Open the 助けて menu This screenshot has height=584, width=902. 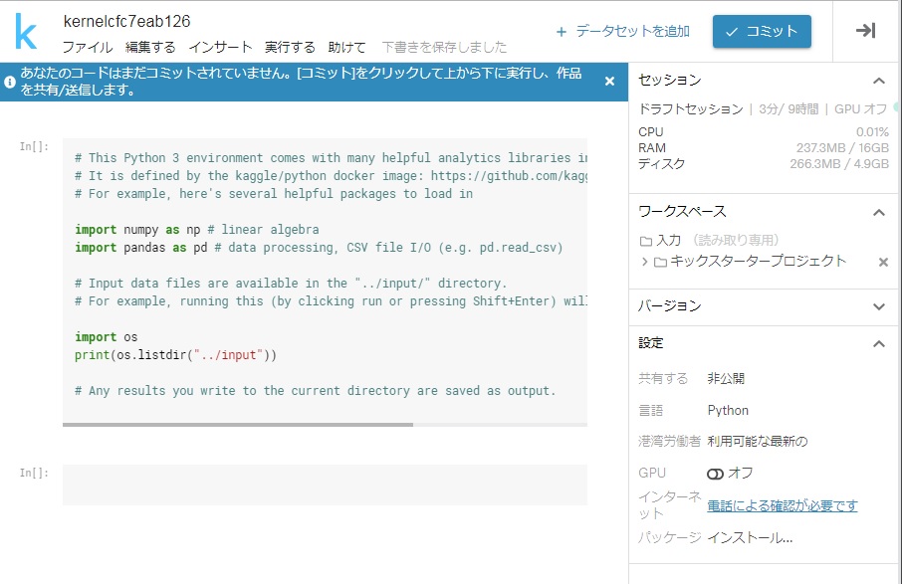[x=346, y=47]
